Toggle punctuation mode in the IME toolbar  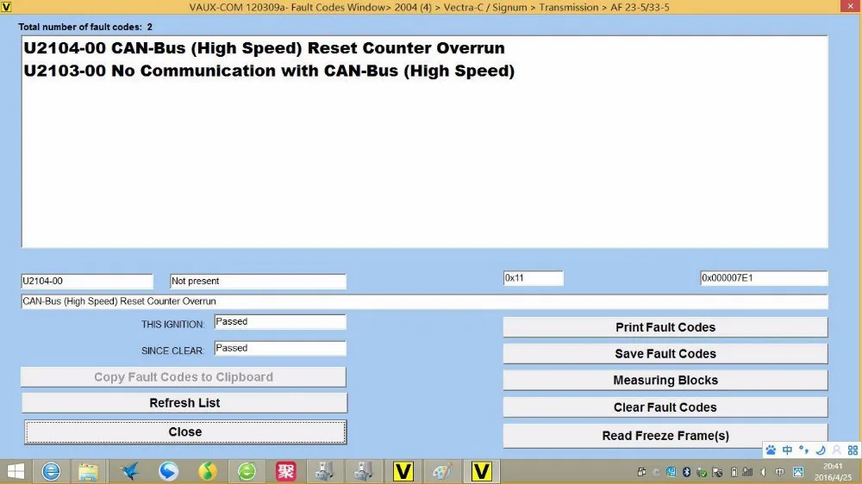[803, 450]
